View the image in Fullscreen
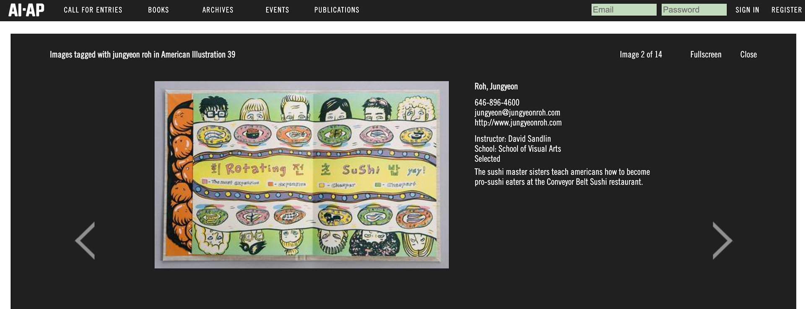805x309 pixels. (x=706, y=54)
